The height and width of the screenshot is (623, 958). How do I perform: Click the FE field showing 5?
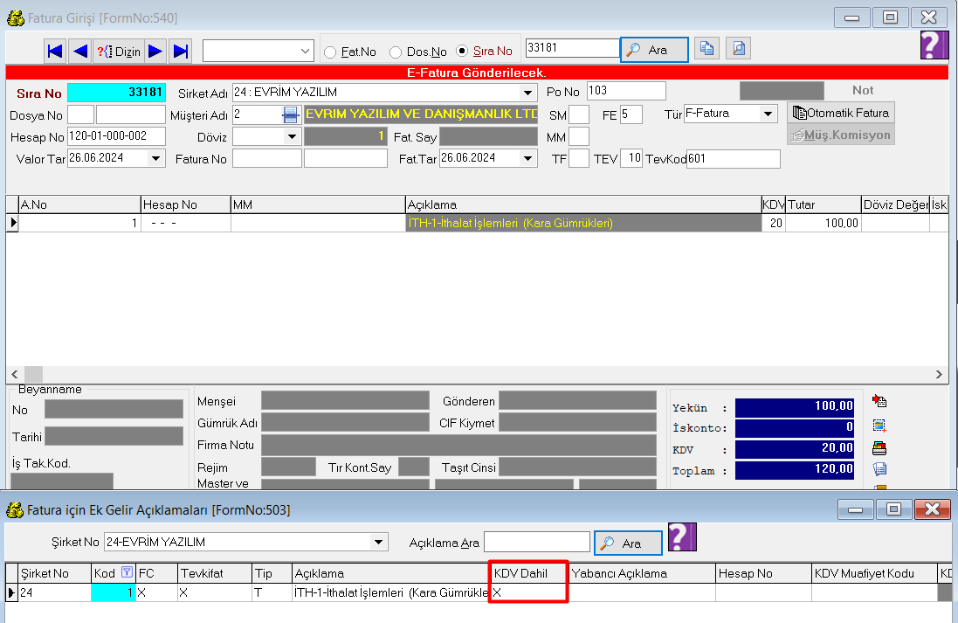(631, 114)
